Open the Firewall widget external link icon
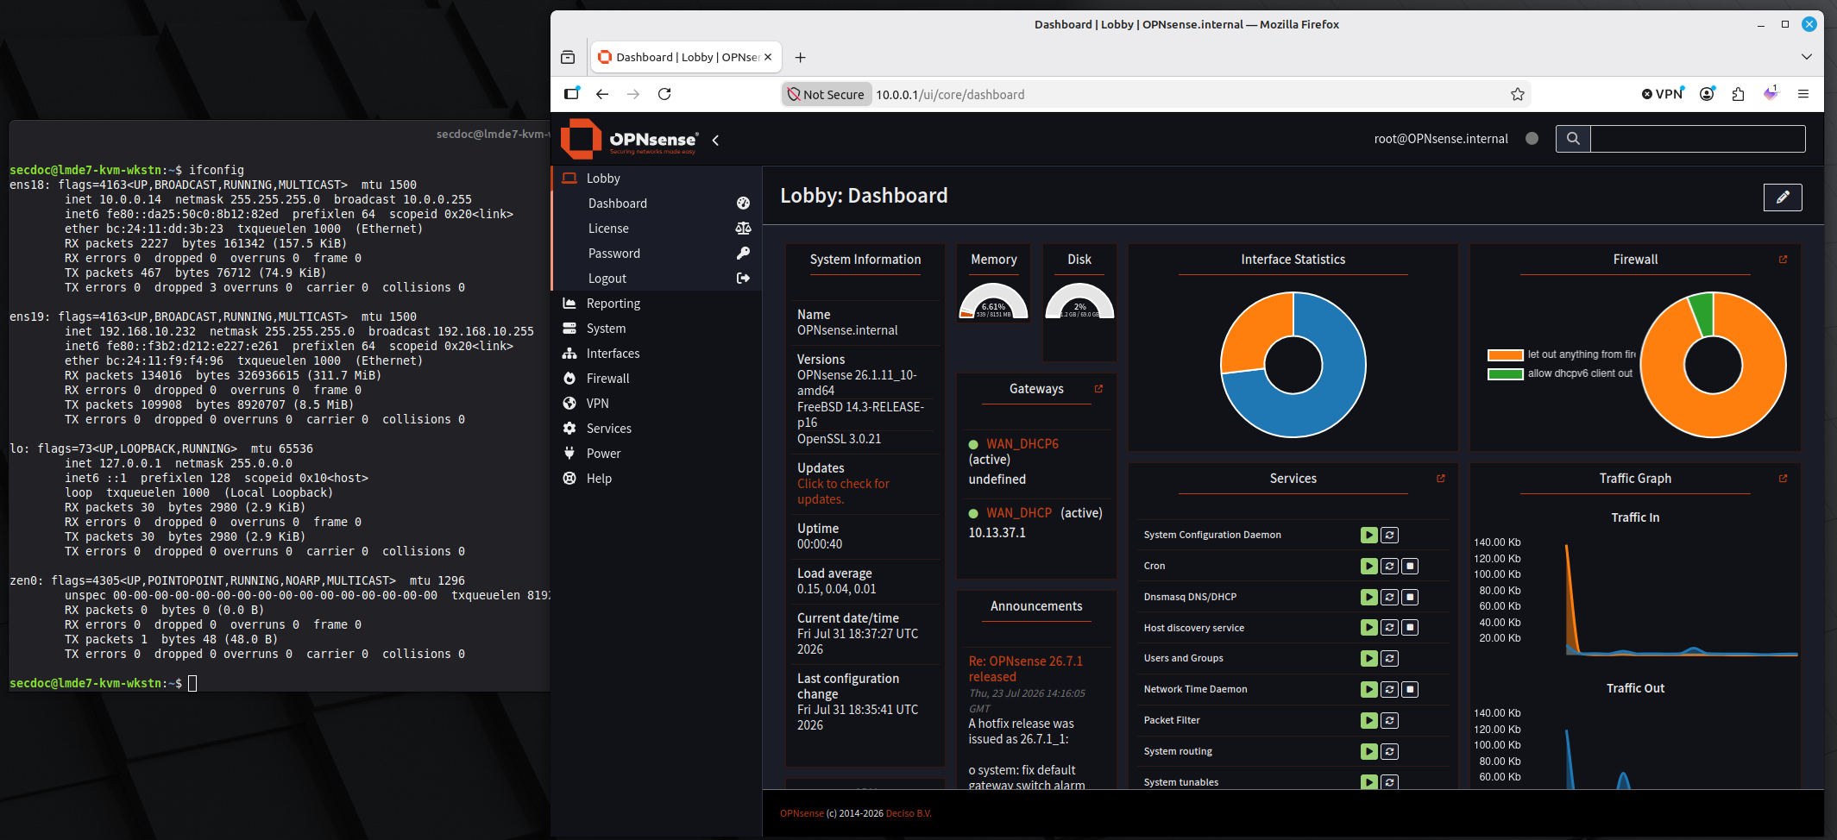1837x840 pixels. 1783,260
